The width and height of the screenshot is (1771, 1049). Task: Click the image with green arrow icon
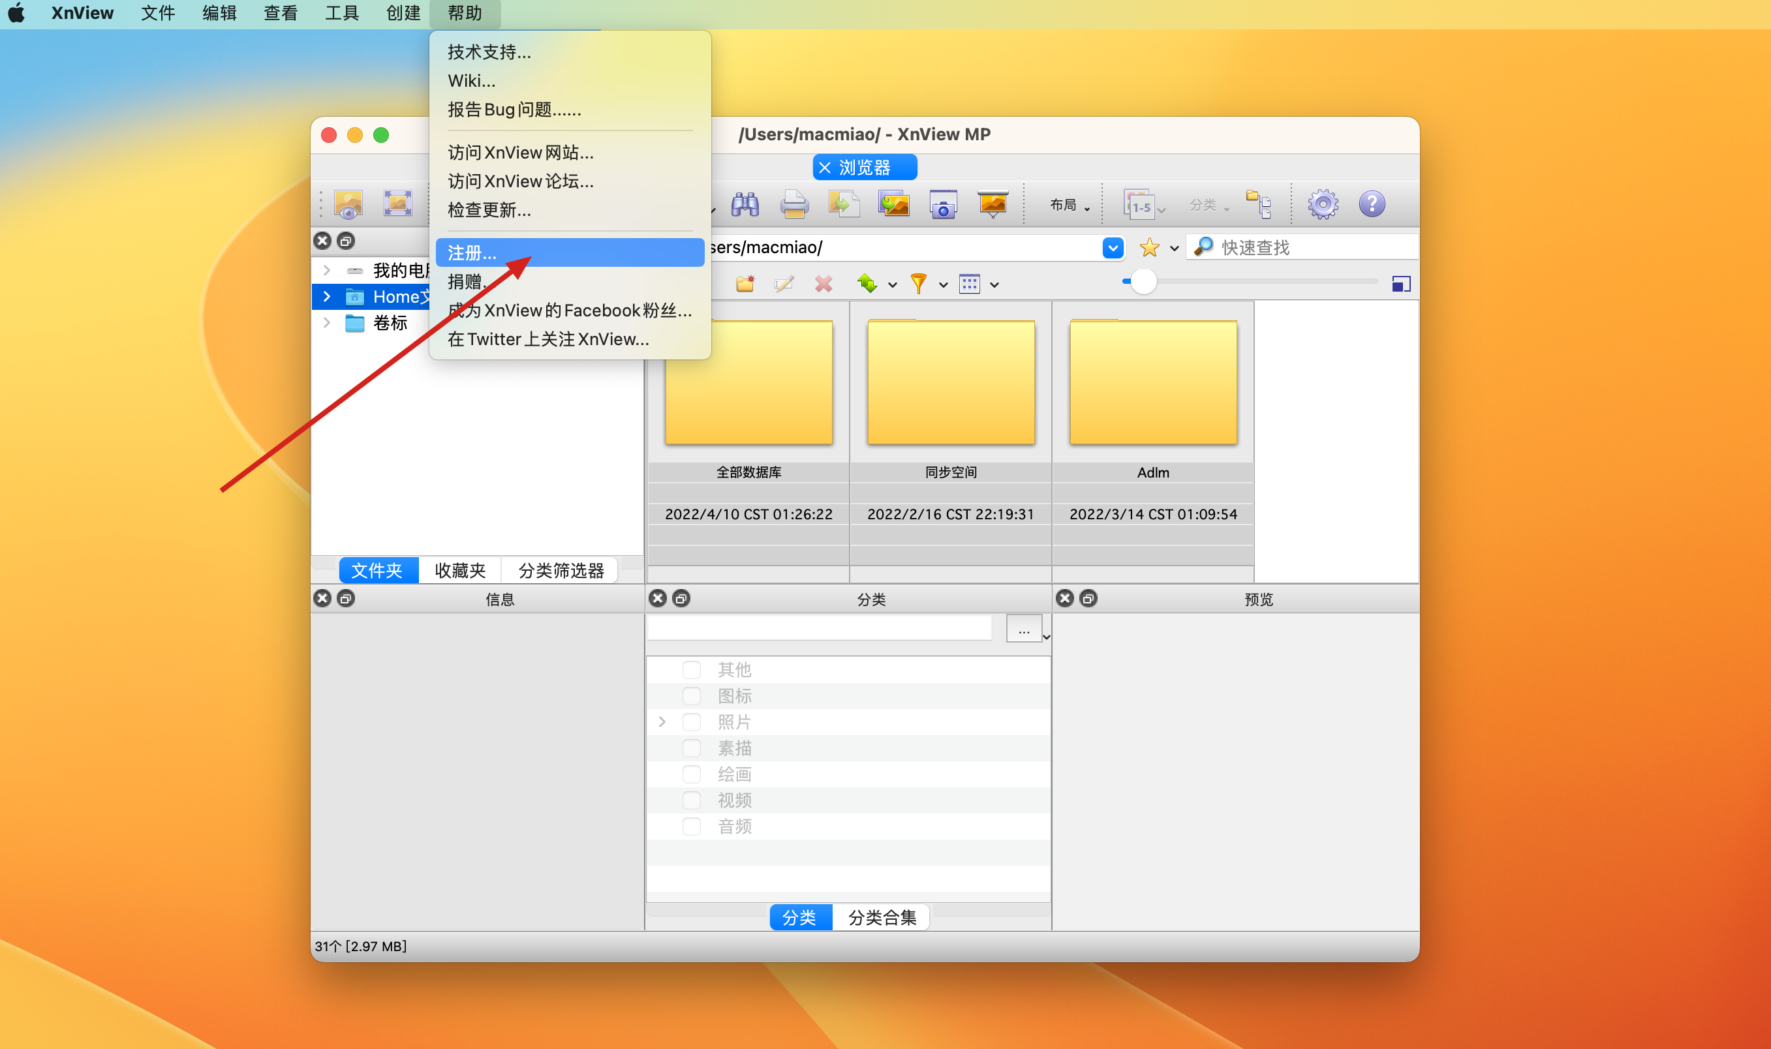844,204
